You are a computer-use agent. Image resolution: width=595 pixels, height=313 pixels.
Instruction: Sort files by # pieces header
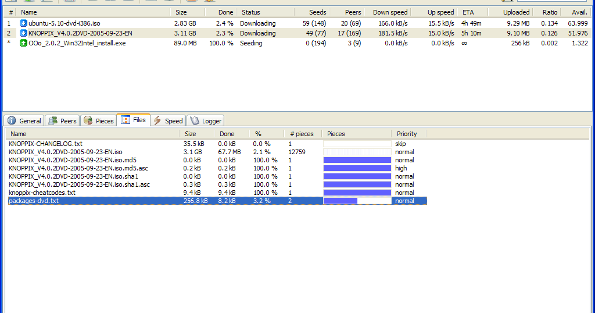pyautogui.click(x=302, y=134)
